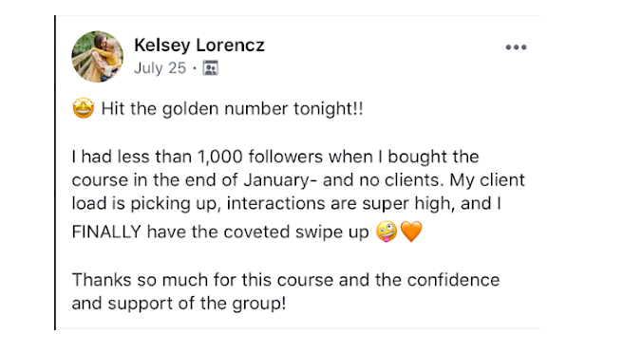Click the orange heart emoji
The width and height of the screenshot is (623, 353).
[411, 232]
